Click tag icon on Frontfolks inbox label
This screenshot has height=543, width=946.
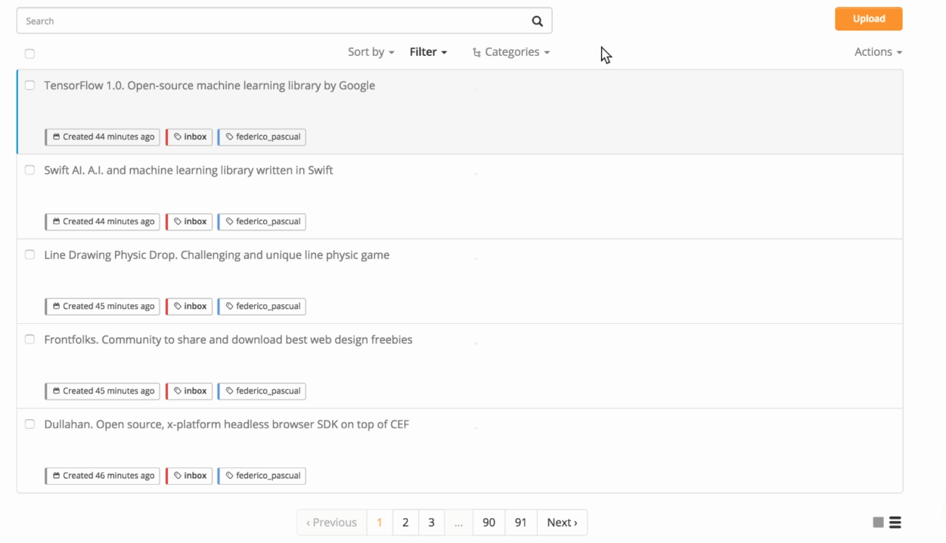(x=178, y=391)
